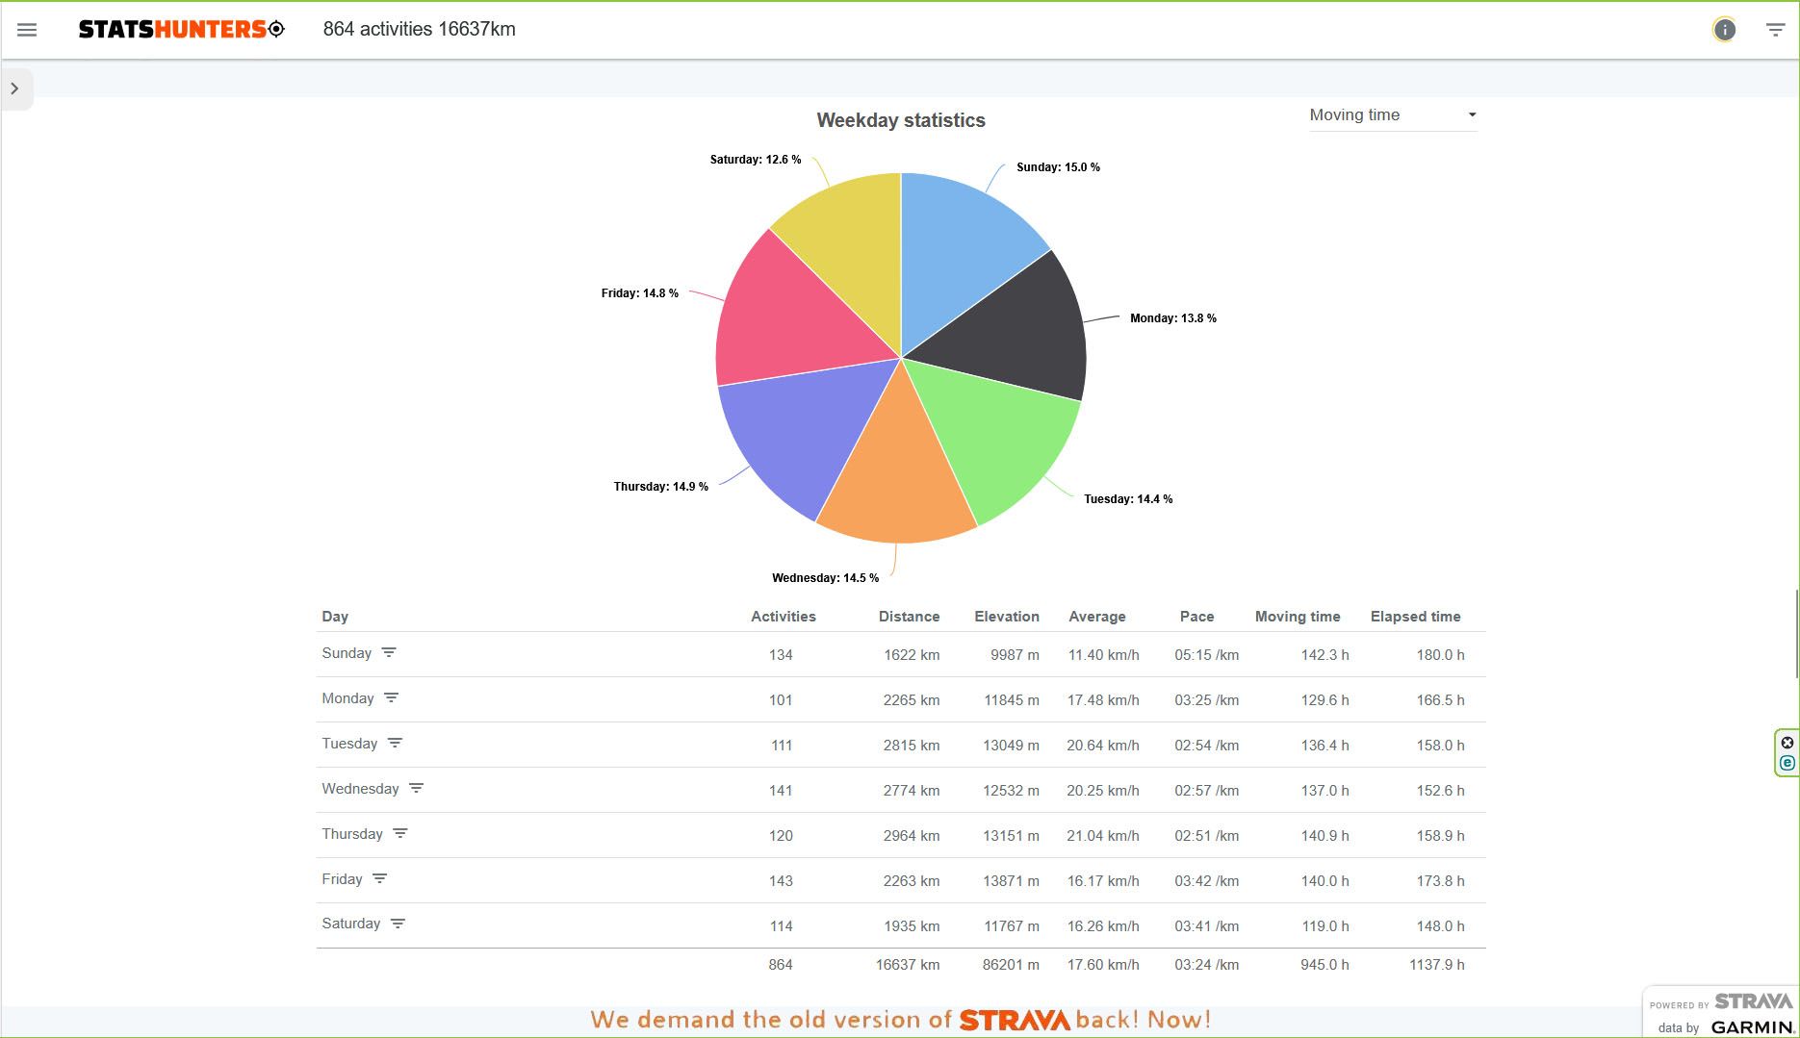
Task: Click the Distance column header
Action: (x=908, y=617)
